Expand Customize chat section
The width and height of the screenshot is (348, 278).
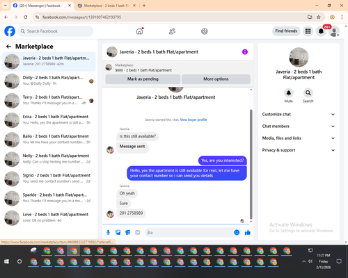coord(299,114)
